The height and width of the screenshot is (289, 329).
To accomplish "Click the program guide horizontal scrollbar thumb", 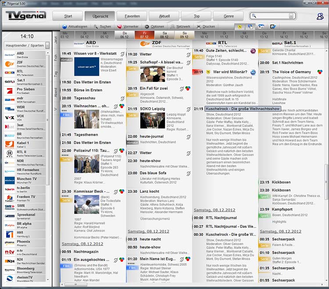I will point(75,285).
